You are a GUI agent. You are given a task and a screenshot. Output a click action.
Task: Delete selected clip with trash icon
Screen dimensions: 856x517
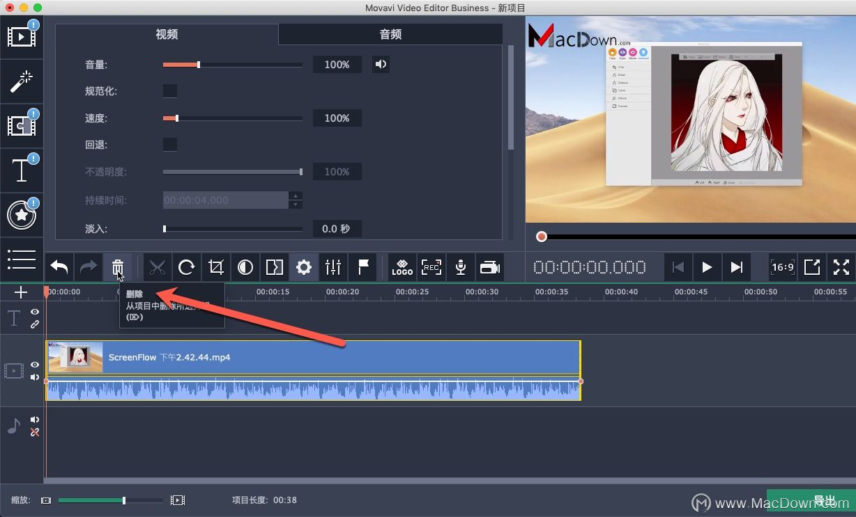[x=117, y=267]
